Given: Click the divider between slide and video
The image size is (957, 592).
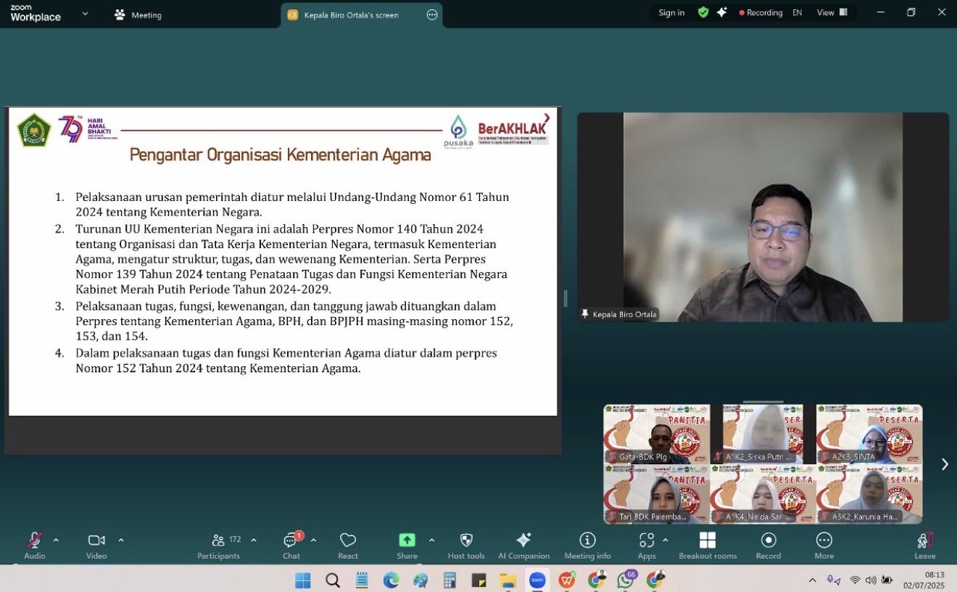Looking at the screenshot, I should pyautogui.click(x=565, y=298).
